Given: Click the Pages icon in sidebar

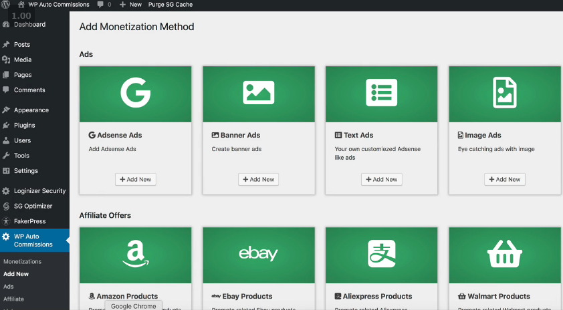Looking at the screenshot, I should click(6, 75).
